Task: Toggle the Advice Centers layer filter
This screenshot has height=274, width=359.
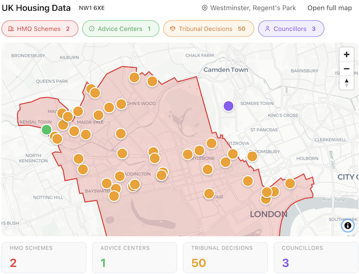Action: (120, 29)
